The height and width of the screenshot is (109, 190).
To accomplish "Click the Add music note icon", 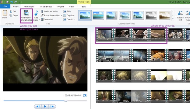I will coord(36,13).
